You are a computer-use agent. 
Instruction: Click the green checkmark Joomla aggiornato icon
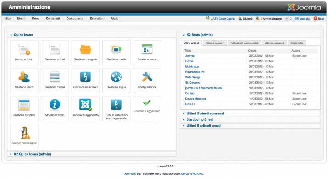click(147, 108)
